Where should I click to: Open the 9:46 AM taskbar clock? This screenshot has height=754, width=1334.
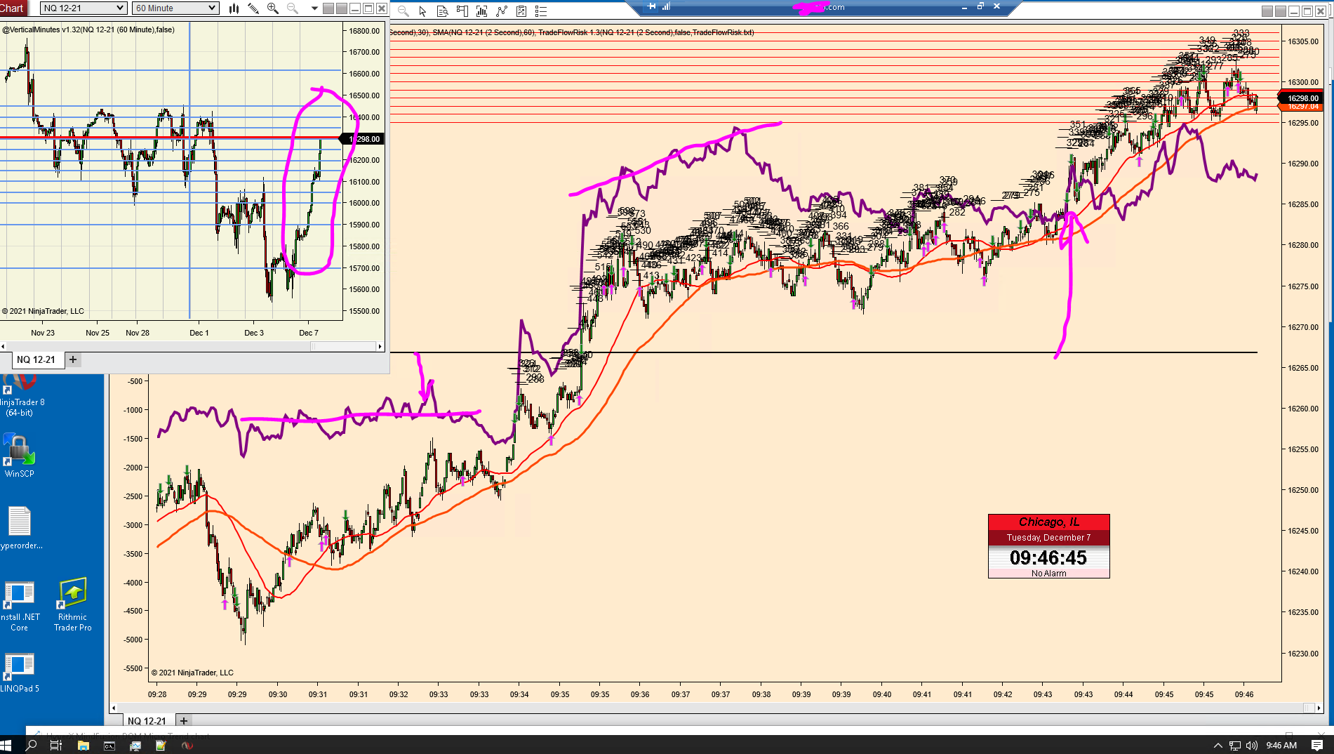tap(1281, 746)
